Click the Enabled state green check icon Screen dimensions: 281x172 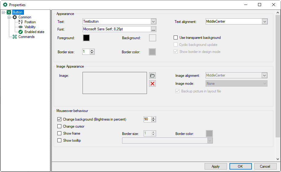[21, 32]
